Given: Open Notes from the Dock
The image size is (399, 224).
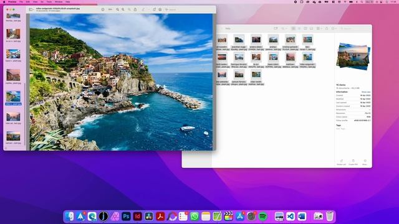Looking at the screenshot, I should [x=206, y=217].
